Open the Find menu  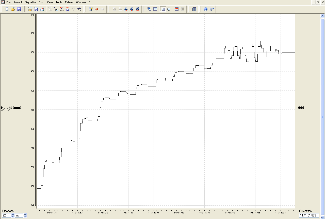tap(41, 2)
